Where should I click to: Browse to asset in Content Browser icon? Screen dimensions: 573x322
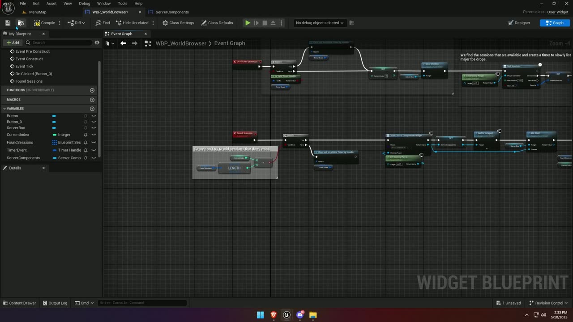pos(20,23)
